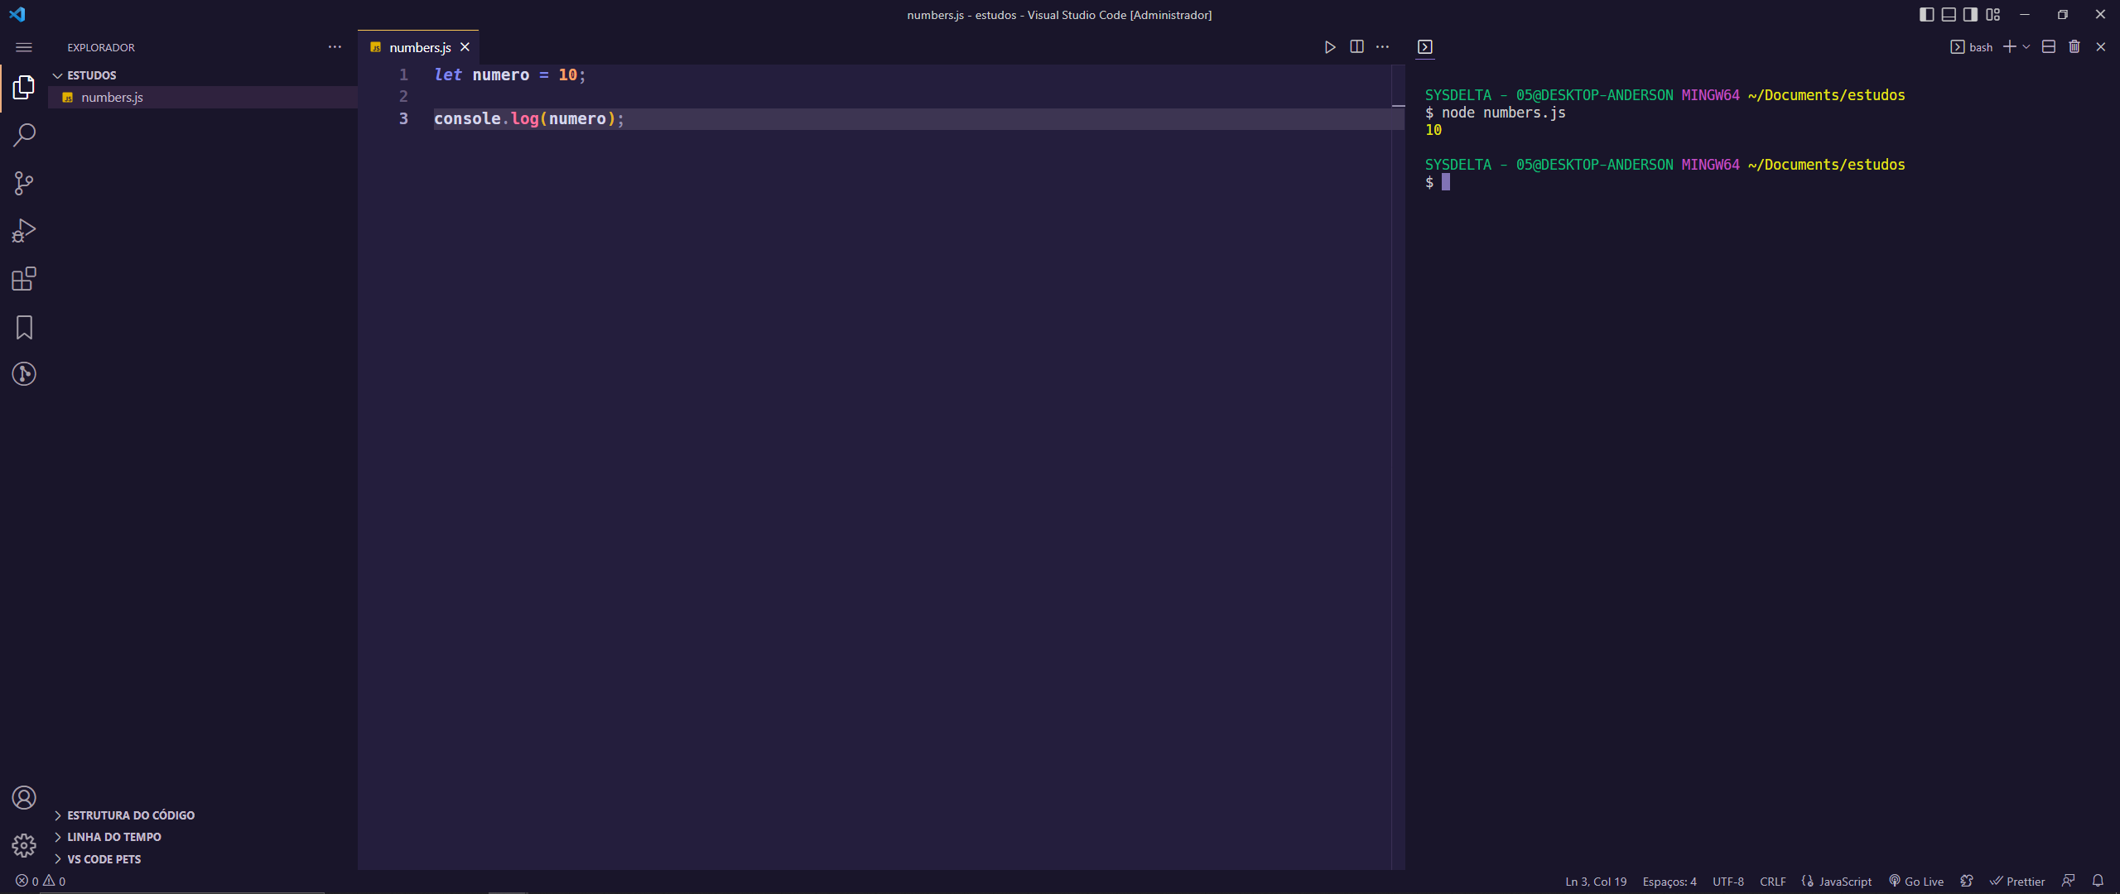Open the Search view
The width and height of the screenshot is (2120, 894).
coord(24,135)
